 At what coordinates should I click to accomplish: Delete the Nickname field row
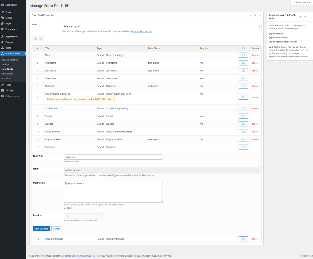255,86
